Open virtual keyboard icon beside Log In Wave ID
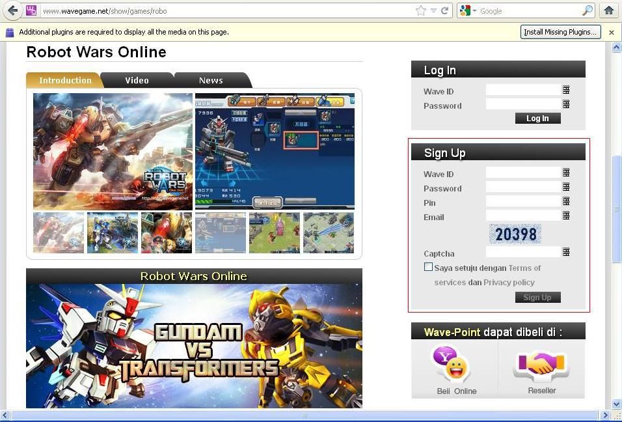This screenshot has width=622, height=422. [x=566, y=90]
